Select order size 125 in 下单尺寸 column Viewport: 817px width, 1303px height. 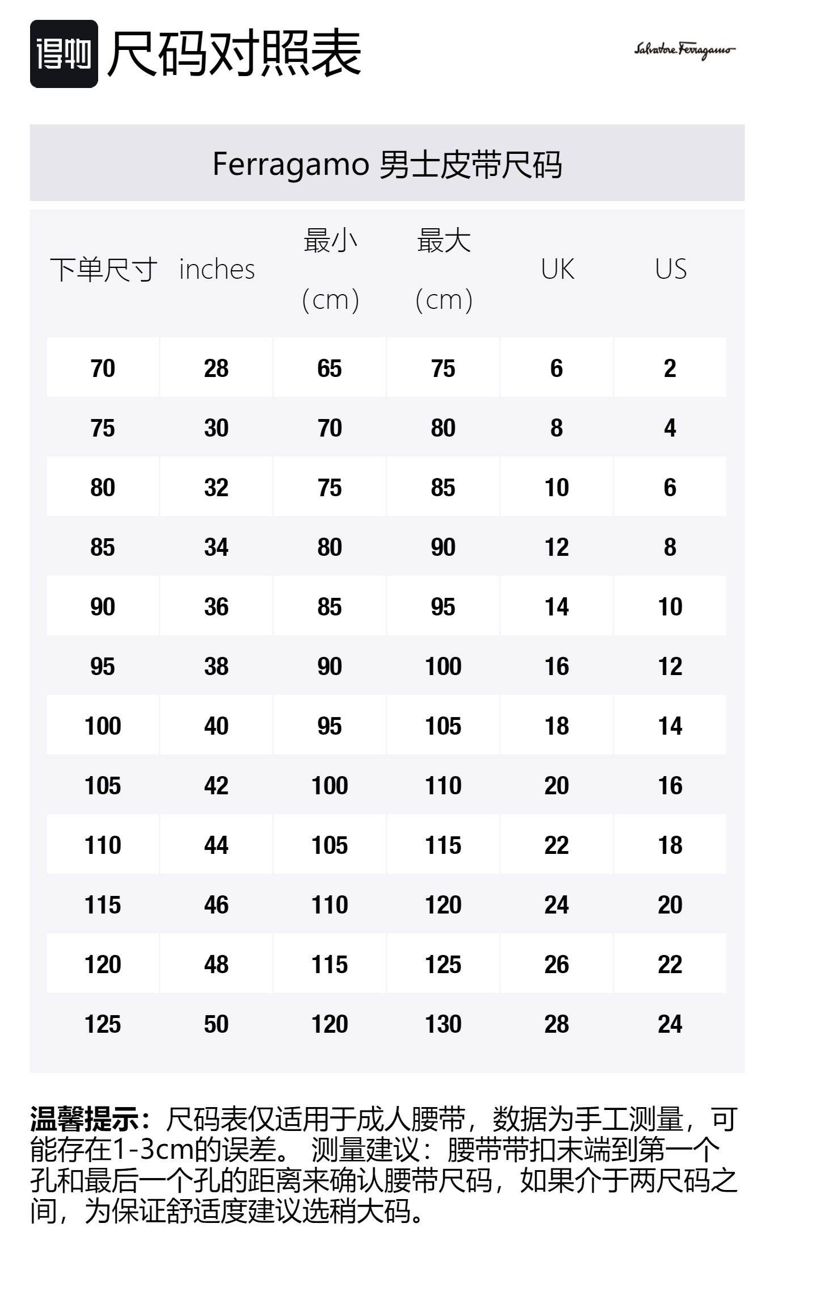click(103, 1024)
